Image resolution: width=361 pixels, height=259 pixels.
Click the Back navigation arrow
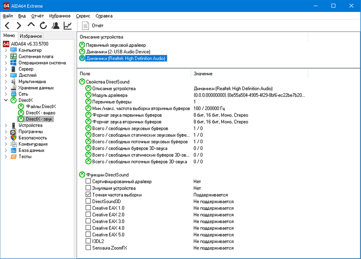[7, 25]
